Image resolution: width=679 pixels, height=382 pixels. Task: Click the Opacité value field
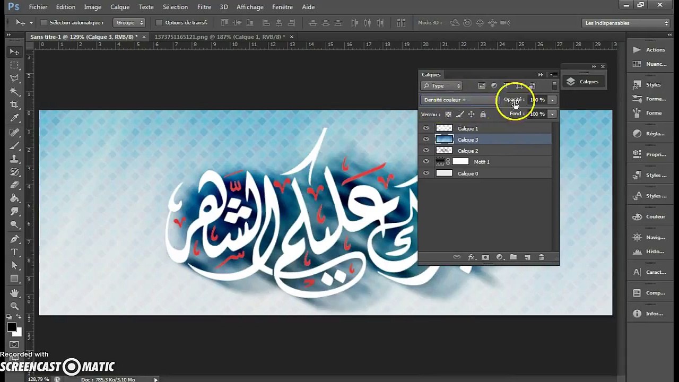coord(537,100)
